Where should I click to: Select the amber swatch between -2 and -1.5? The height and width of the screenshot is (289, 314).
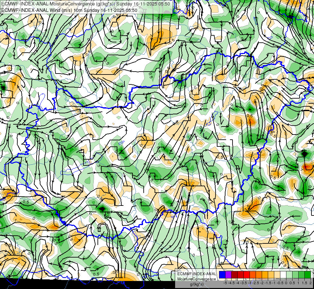coord(265,275)
